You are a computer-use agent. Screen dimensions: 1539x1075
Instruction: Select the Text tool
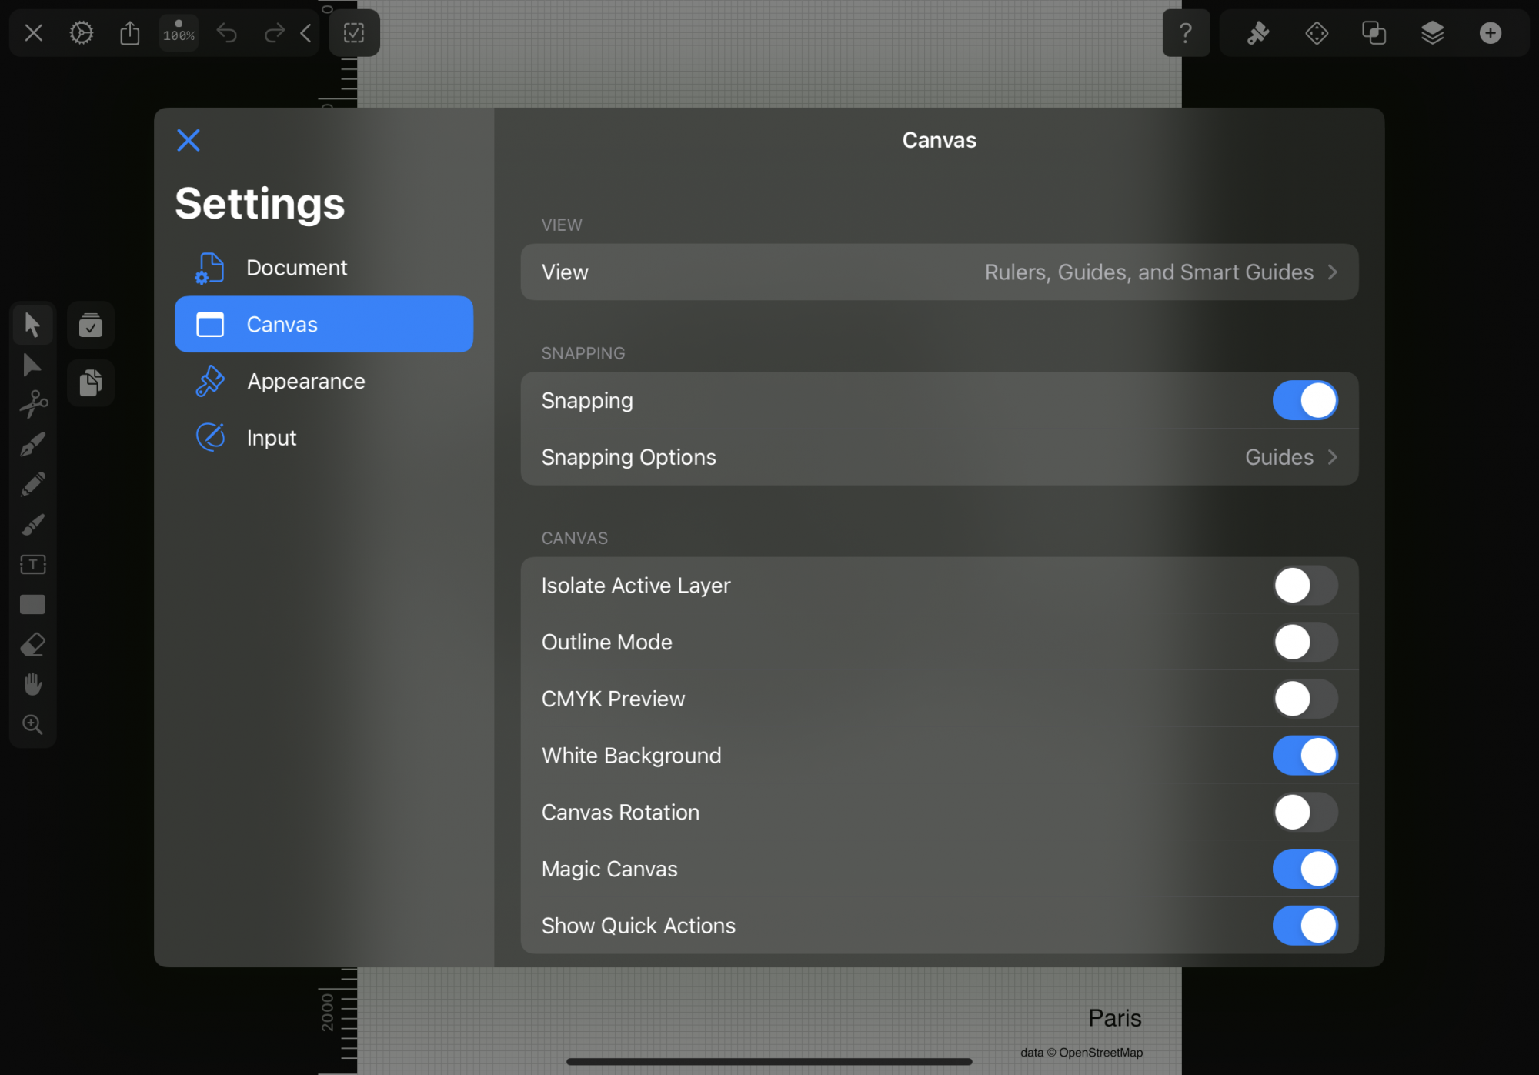33,564
